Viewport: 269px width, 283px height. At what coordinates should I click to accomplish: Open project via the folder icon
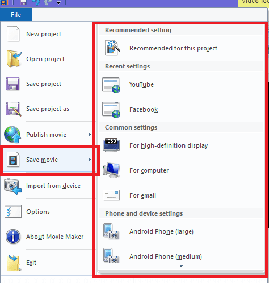pyautogui.click(x=14, y=59)
